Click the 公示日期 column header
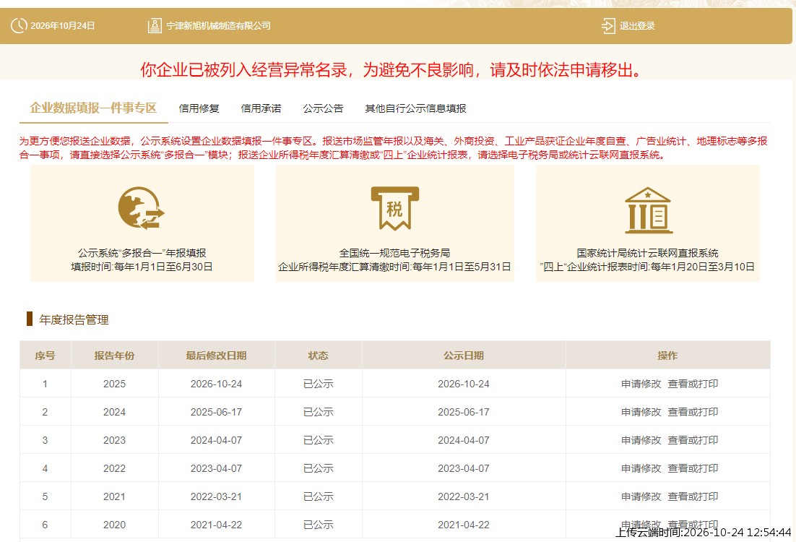Screen dimensions: 796x542 point(464,356)
